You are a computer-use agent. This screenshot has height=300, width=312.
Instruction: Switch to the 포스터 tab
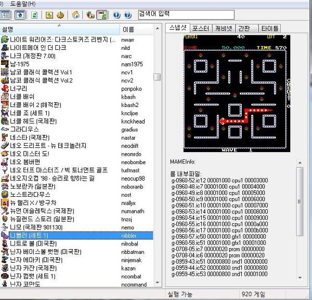tap(201, 29)
